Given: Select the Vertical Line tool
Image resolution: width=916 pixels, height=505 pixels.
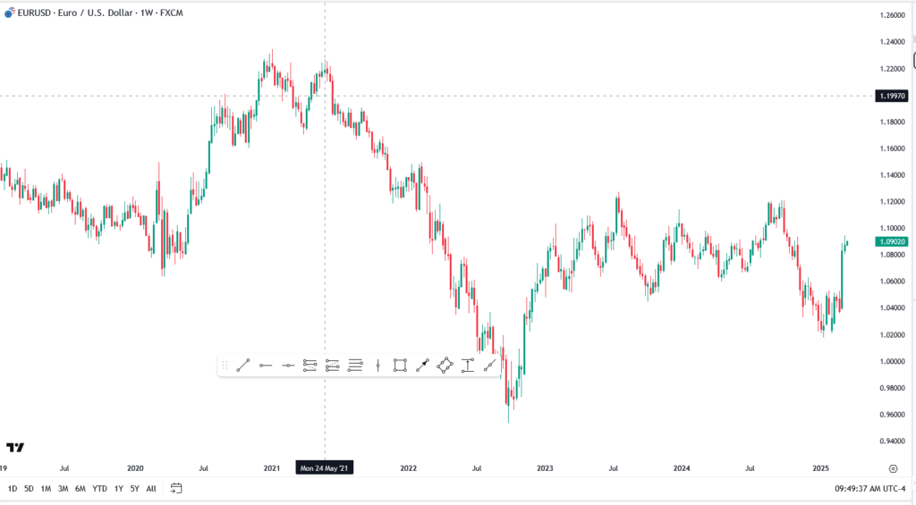Looking at the screenshot, I should [x=378, y=365].
